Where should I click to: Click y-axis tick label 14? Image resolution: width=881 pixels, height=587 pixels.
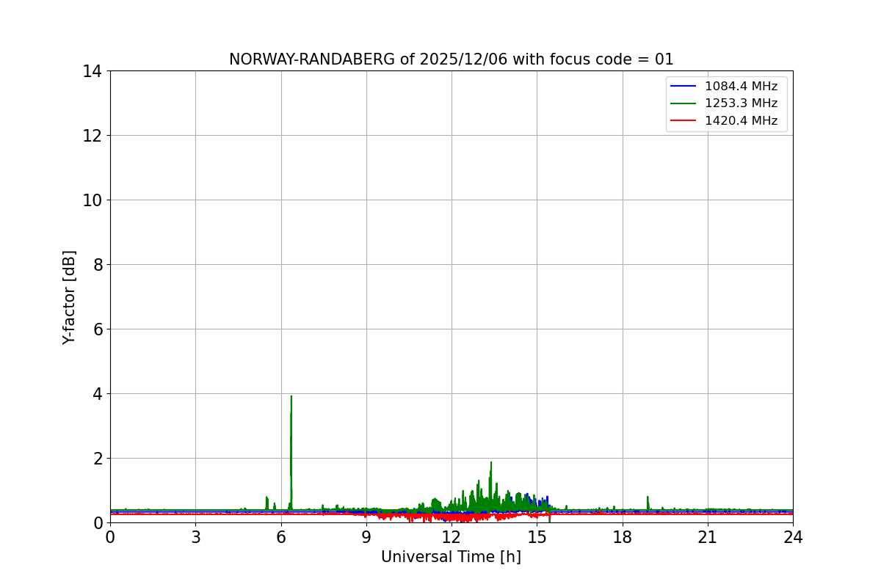point(93,71)
